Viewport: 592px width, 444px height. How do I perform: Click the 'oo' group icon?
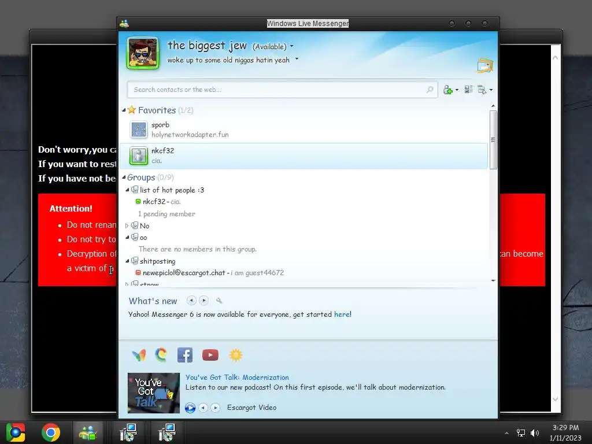(134, 237)
